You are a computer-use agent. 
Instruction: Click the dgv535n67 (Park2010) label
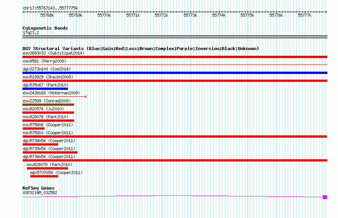46,85
